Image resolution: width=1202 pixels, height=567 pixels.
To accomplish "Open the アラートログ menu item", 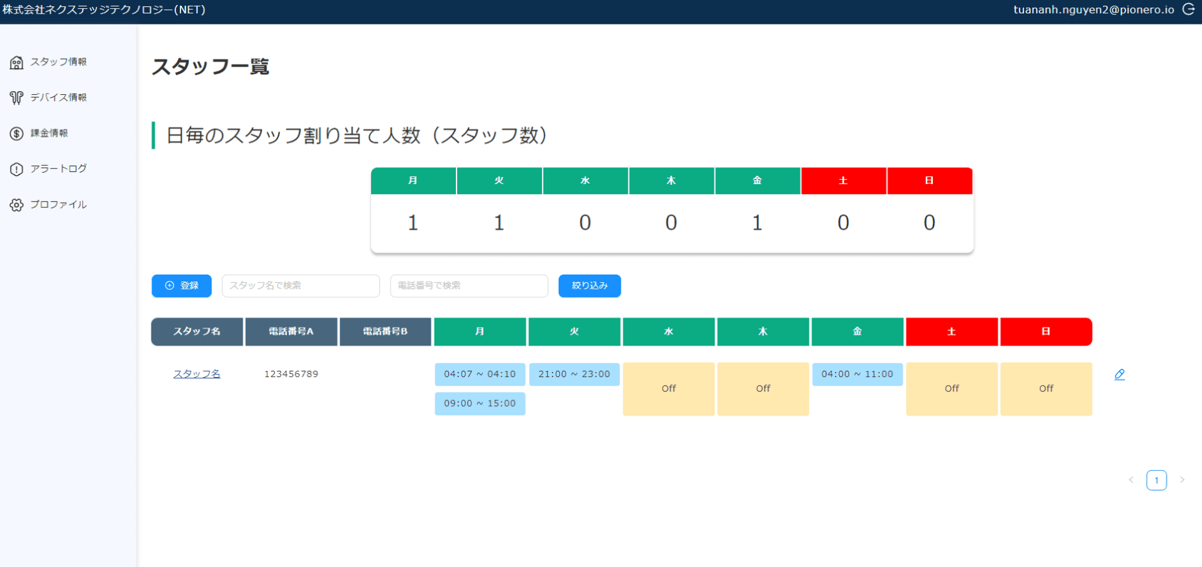I will [x=59, y=169].
